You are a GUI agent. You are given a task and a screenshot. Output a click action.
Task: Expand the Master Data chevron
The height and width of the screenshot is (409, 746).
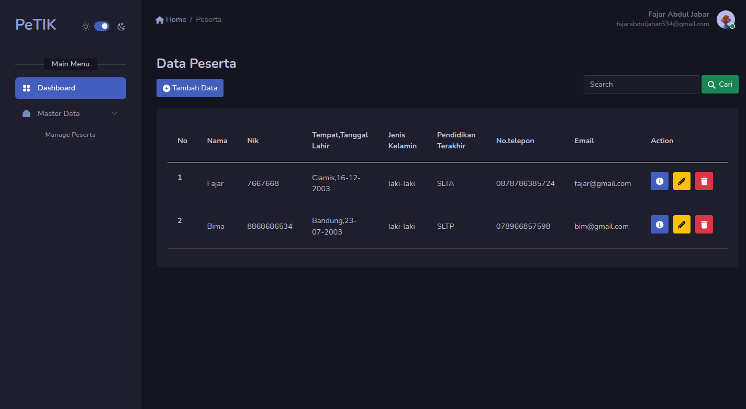point(115,113)
